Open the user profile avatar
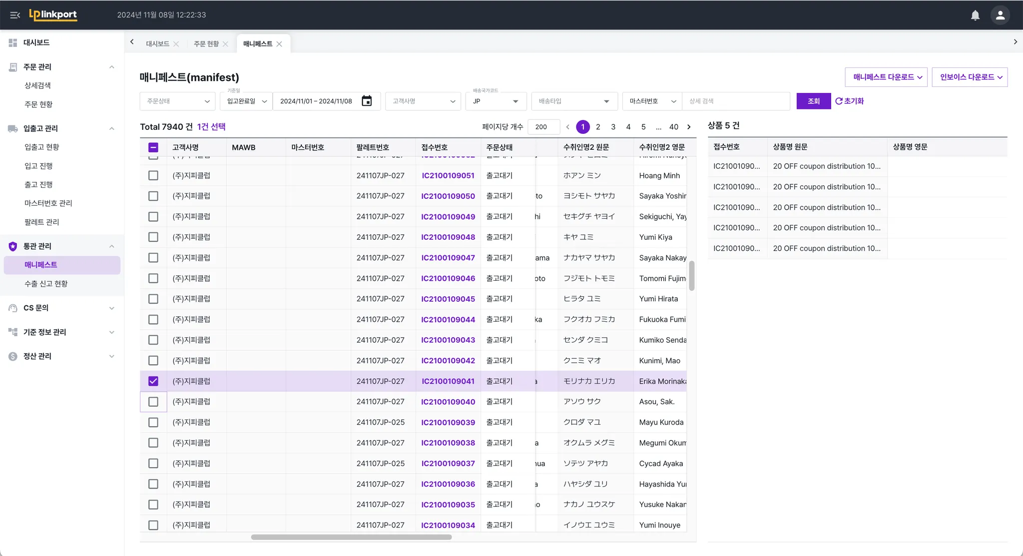 1000,15
